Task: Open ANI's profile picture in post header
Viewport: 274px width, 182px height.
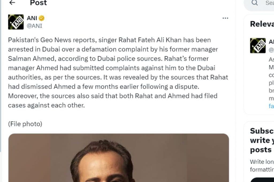Action: click(x=16, y=22)
